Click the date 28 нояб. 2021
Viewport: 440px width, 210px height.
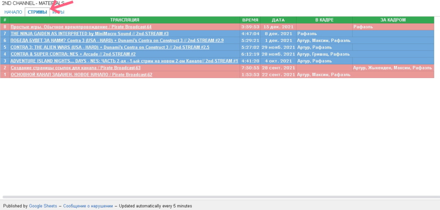click(278, 54)
